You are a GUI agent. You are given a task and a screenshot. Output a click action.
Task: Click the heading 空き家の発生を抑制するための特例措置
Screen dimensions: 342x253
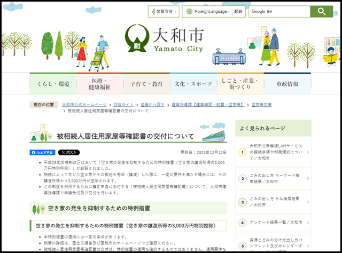(x=99, y=208)
